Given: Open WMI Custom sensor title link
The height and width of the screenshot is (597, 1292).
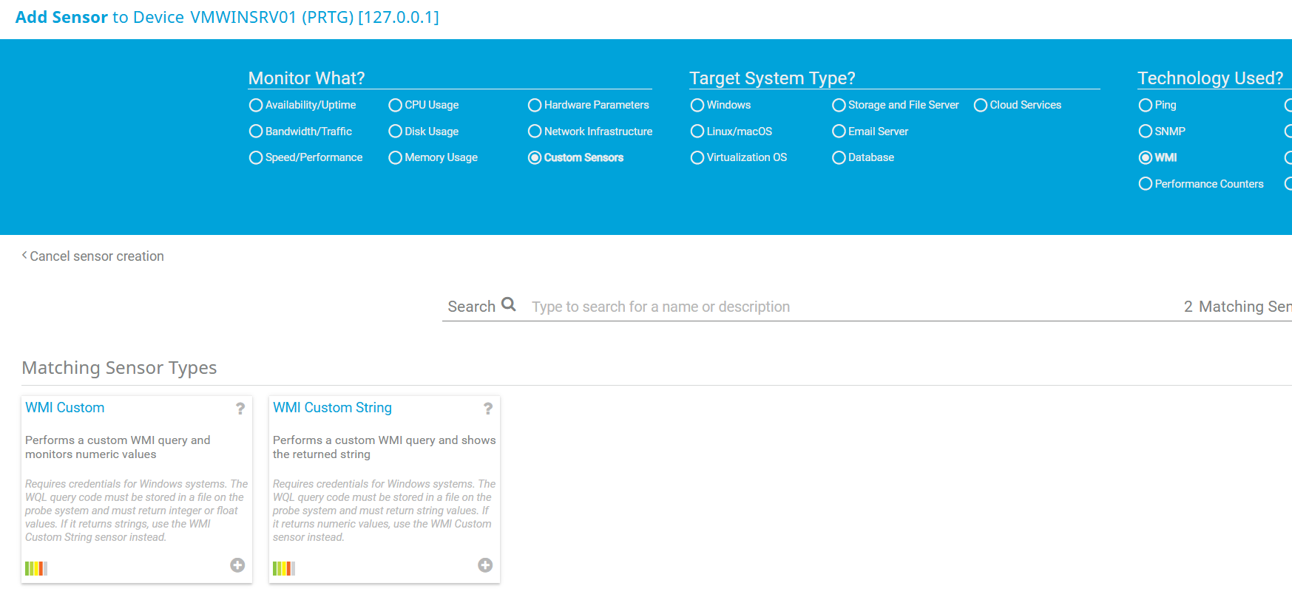Looking at the screenshot, I should (65, 408).
